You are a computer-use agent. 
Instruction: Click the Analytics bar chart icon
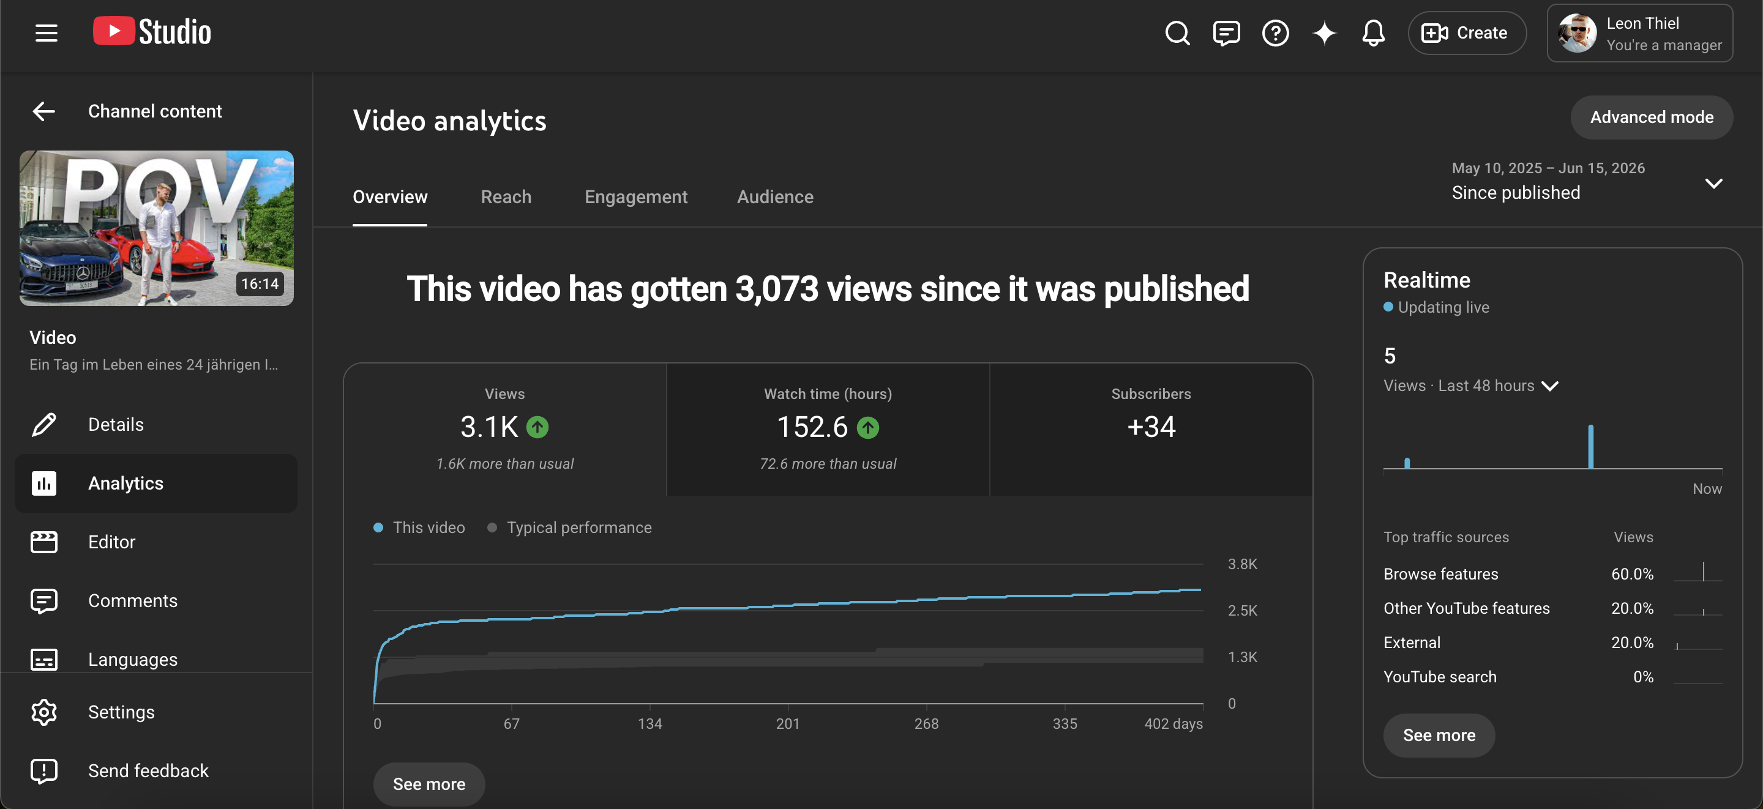click(x=44, y=483)
